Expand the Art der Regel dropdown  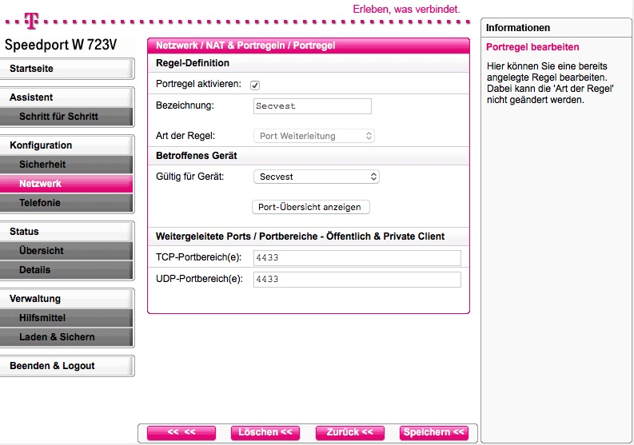[x=313, y=136]
